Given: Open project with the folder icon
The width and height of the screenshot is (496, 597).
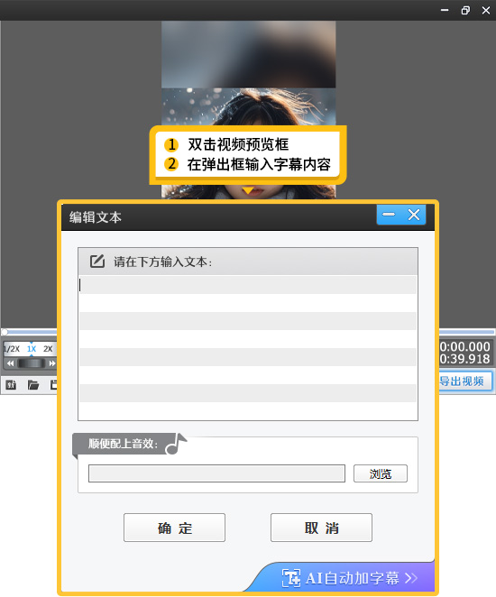Looking at the screenshot, I should (x=33, y=385).
